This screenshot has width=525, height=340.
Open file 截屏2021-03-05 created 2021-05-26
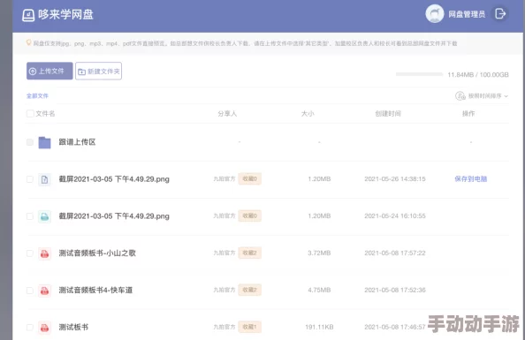(114, 179)
